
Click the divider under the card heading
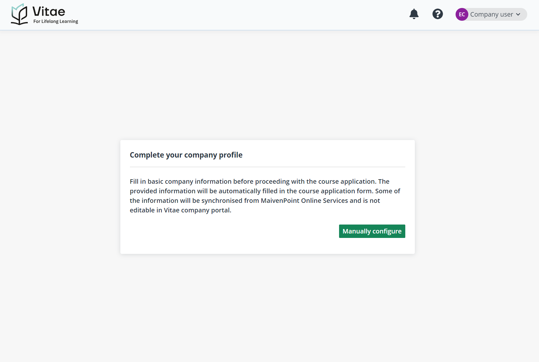(x=267, y=166)
